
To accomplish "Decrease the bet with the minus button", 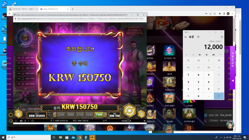I will 54,115.
